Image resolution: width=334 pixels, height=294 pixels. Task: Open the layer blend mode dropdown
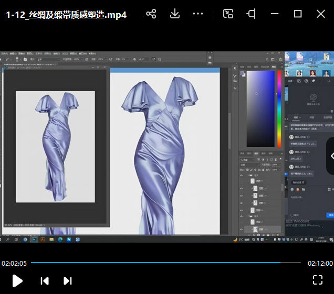[249, 164]
